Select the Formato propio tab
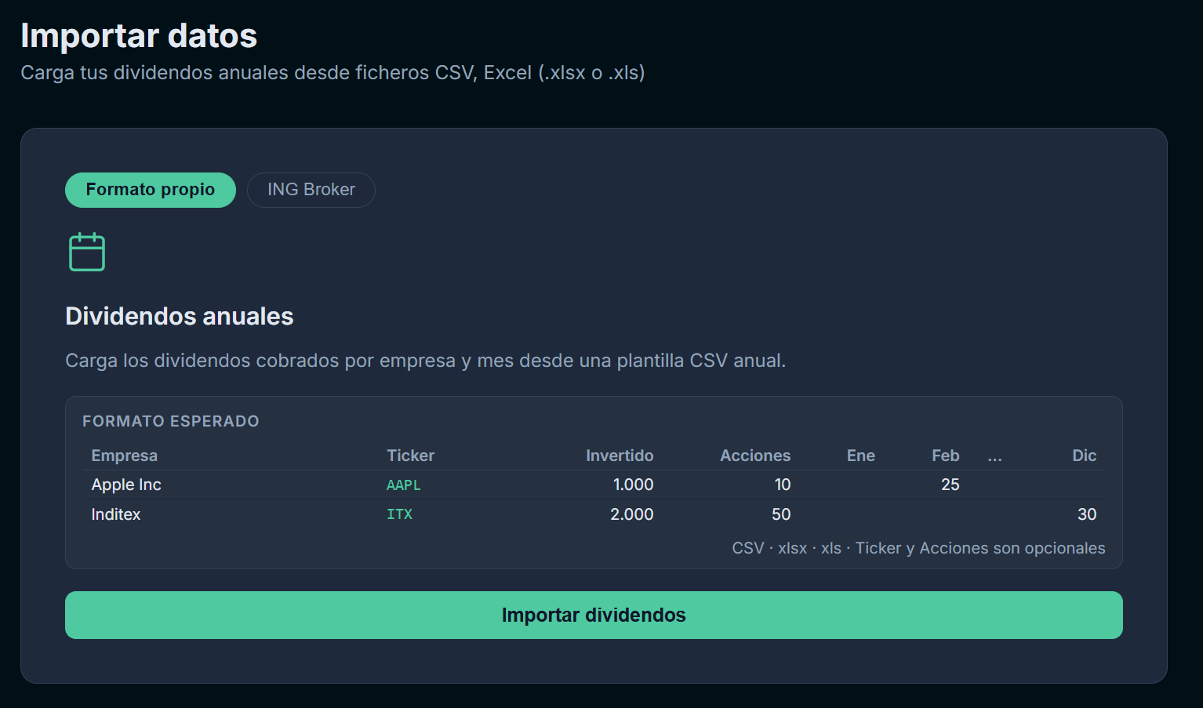 pos(151,190)
